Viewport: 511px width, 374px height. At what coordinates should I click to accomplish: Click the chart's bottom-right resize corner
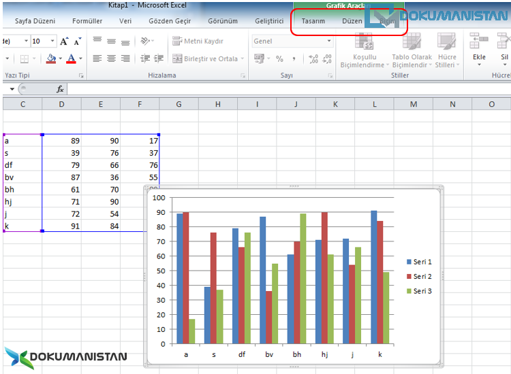[441, 365]
